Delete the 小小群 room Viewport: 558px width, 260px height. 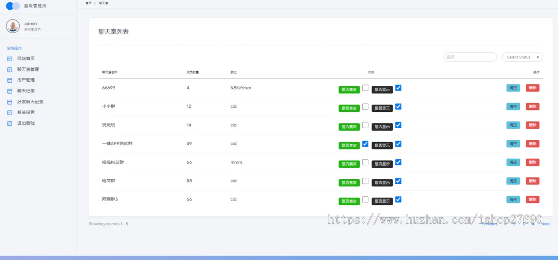[532, 106]
